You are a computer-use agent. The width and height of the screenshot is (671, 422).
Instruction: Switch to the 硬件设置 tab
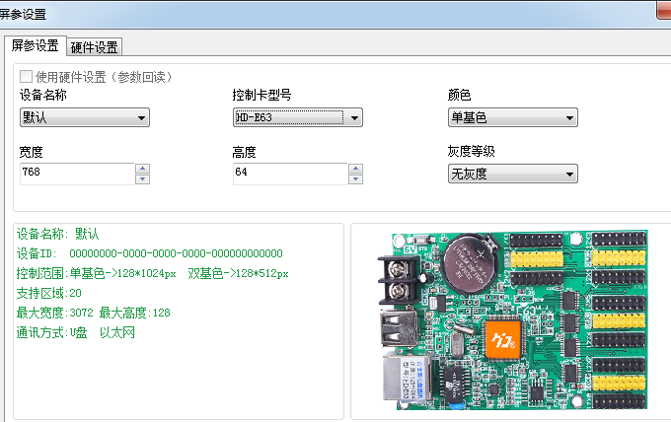pyautogui.click(x=95, y=46)
